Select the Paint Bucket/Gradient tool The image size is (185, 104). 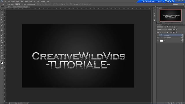2,38
